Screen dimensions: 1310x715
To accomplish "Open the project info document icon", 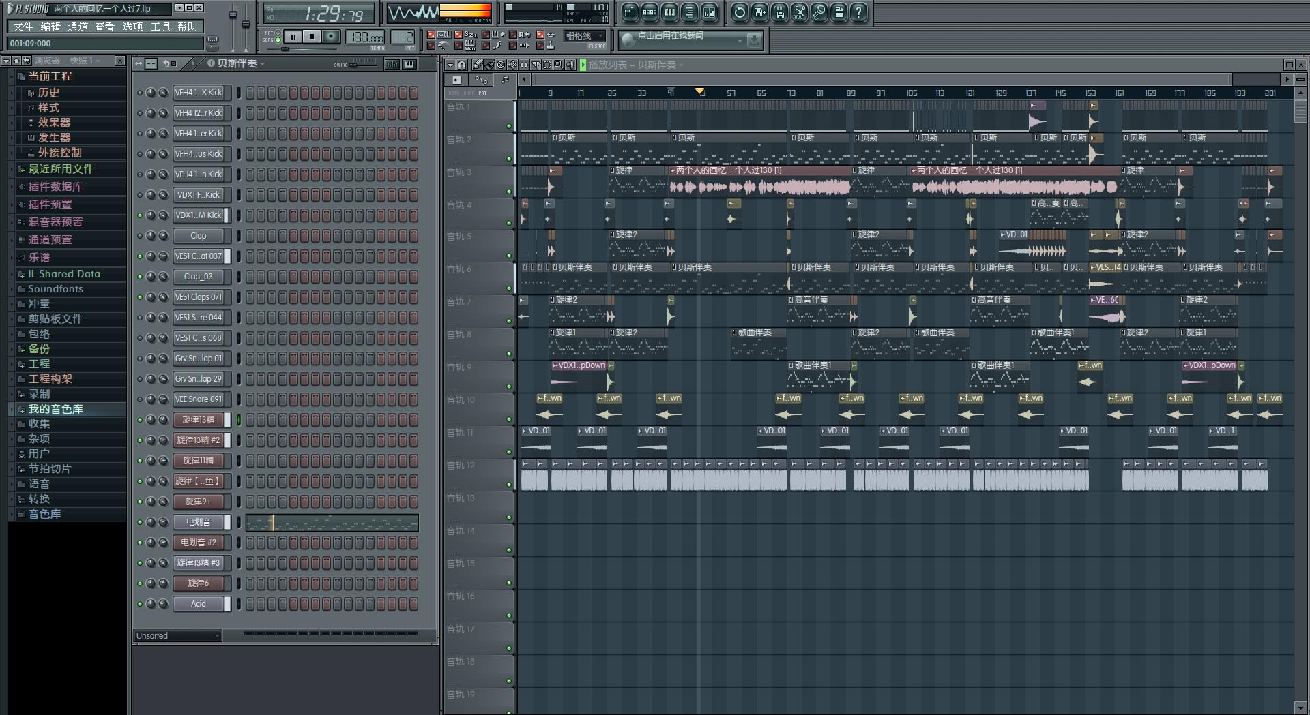I will click(839, 12).
